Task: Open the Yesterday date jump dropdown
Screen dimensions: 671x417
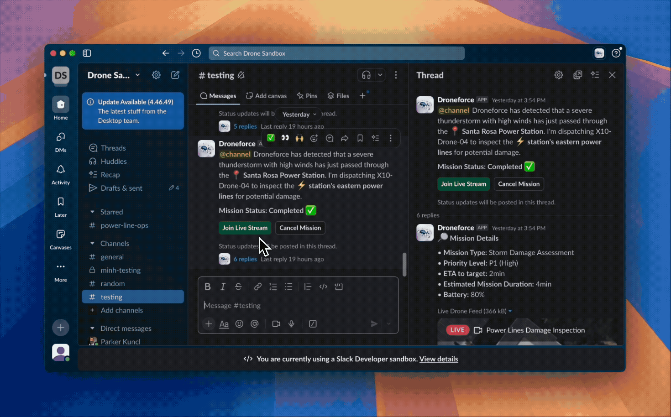Action: tap(299, 115)
